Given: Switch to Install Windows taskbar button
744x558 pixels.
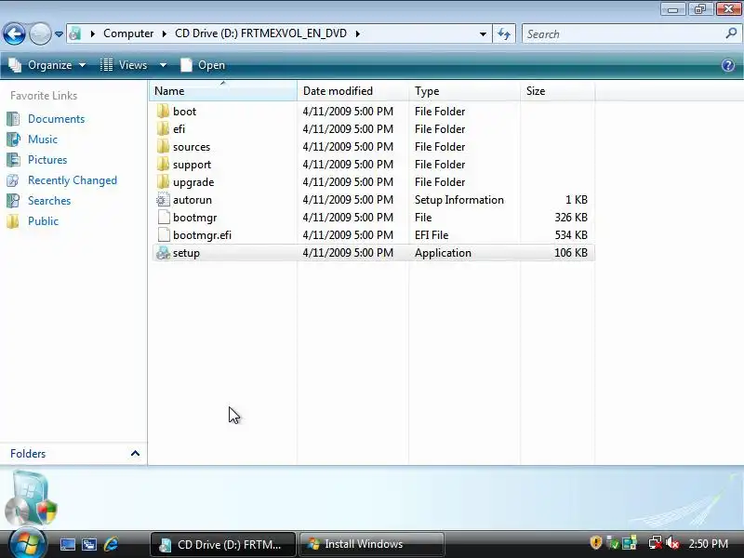Looking at the screenshot, I should [x=372, y=544].
